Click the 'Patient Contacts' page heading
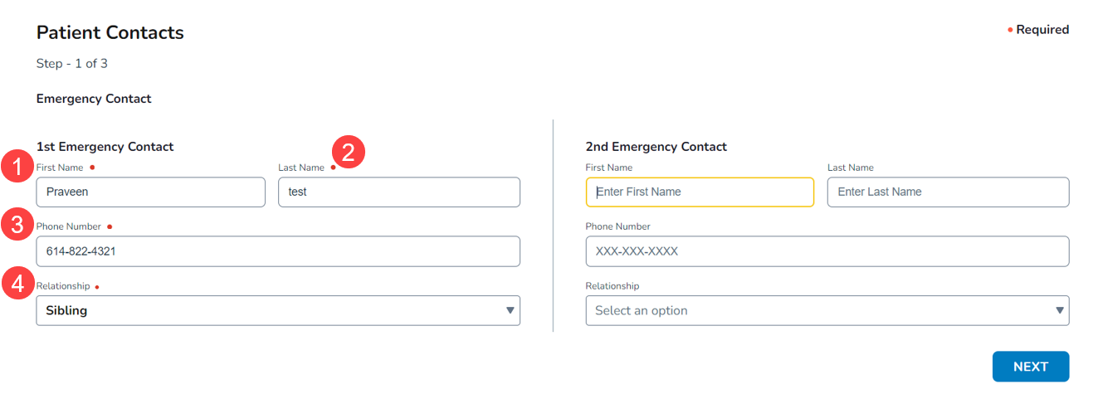Screen dimensions: 1098x394 [x=110, y=33]
